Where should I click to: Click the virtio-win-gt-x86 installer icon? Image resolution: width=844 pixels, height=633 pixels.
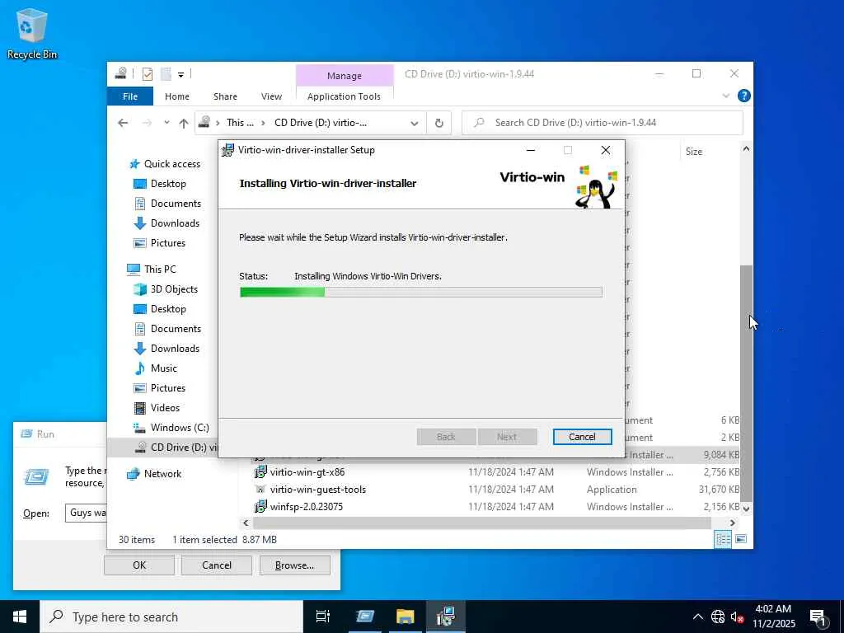tap(260, 472)
